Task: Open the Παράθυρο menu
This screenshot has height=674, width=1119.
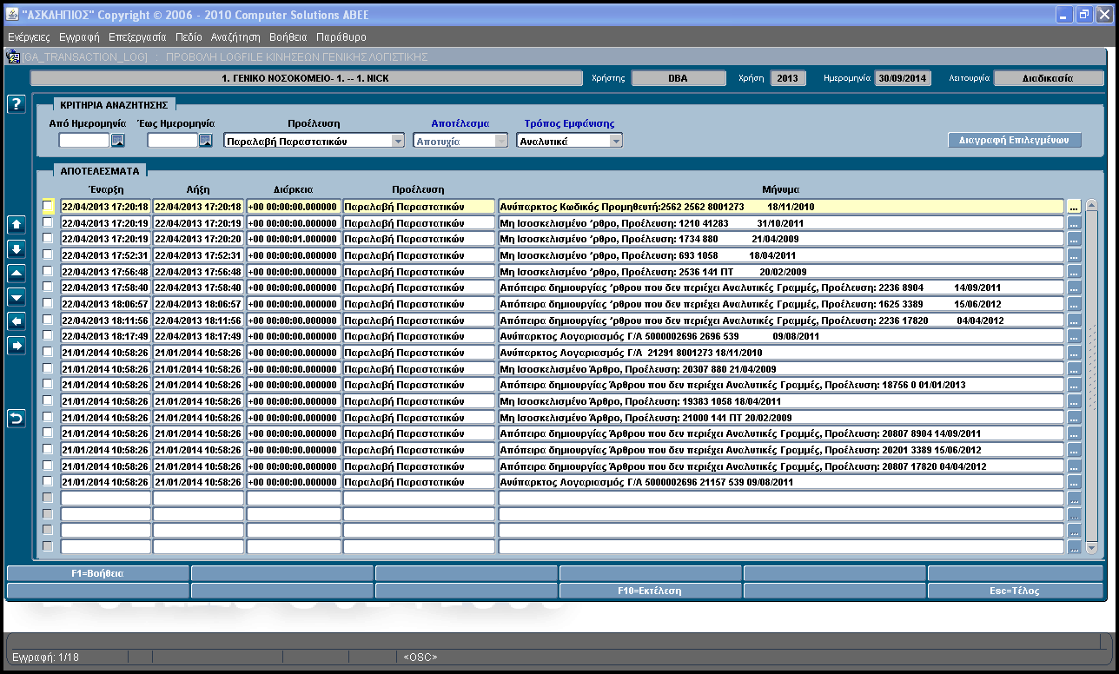Action: tap(341, 37)
